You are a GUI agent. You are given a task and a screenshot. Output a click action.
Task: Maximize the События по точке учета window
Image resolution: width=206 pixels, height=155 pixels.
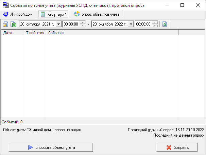[182, 5]
